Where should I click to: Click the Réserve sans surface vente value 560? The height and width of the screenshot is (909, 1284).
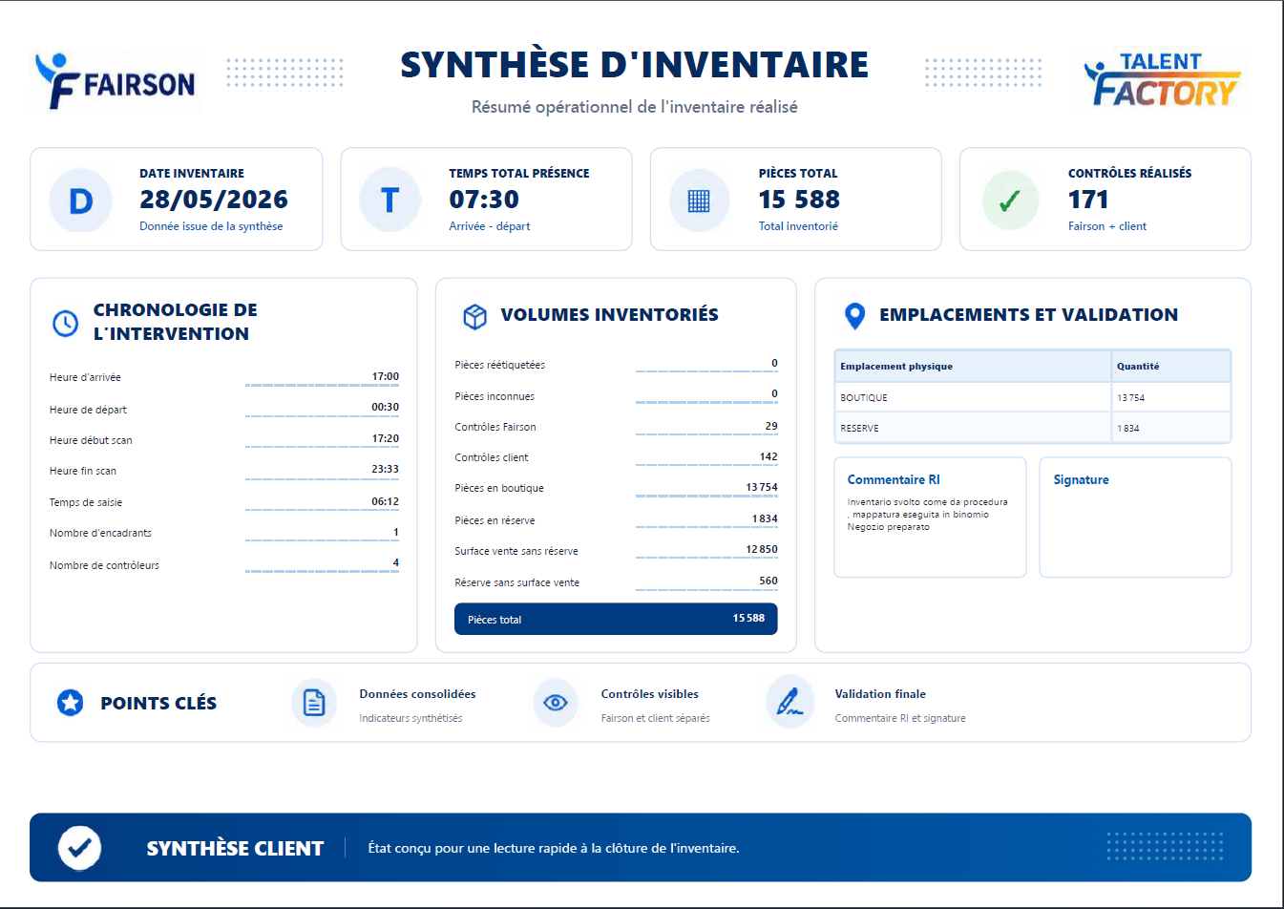pyautogui.click(x=768, y=581)
